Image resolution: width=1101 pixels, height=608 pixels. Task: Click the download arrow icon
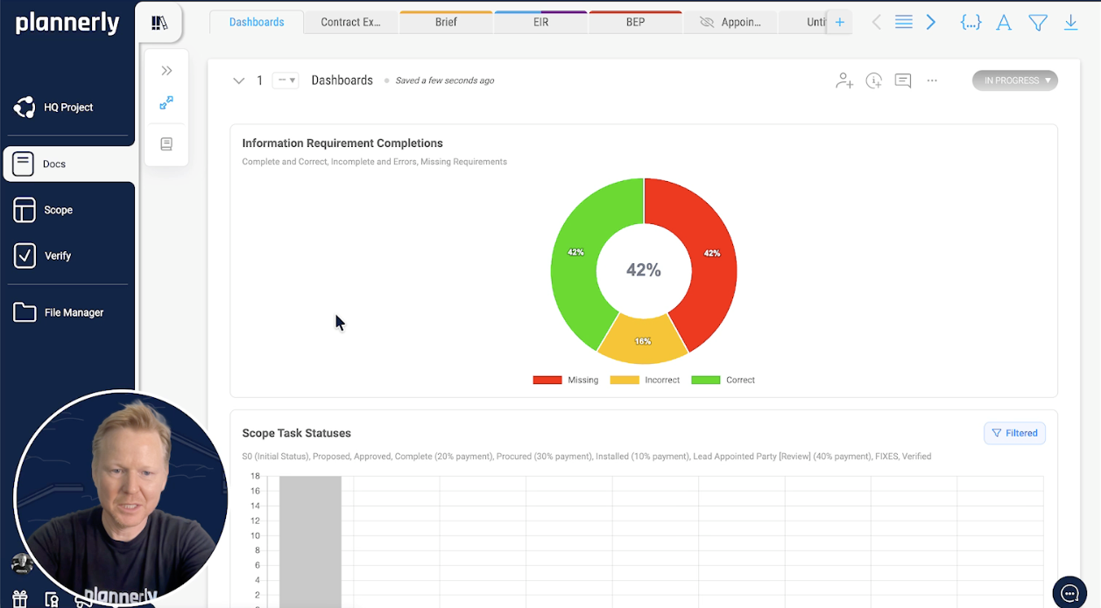click(x=1070, y=23)
